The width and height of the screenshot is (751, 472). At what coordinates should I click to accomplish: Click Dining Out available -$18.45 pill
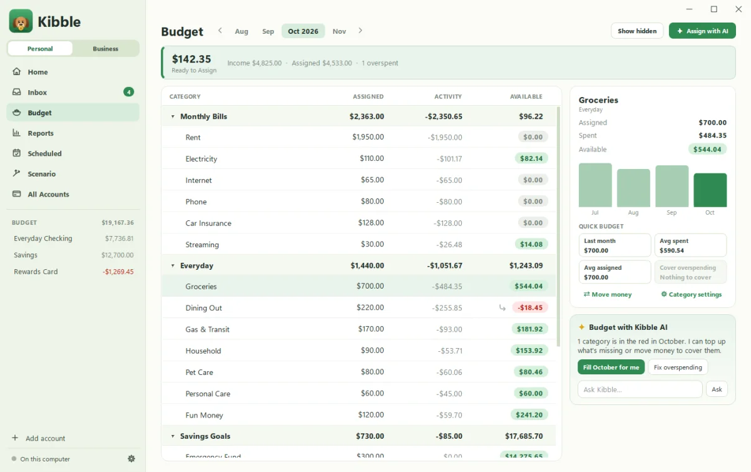point(530,307)
